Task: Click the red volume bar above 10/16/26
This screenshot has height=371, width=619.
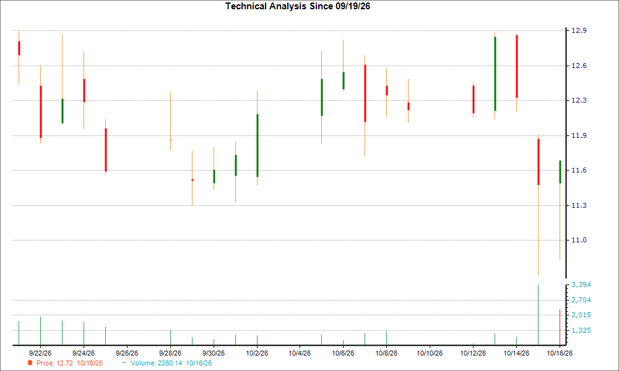Action: pyautogui.click(x=560, y=327)
